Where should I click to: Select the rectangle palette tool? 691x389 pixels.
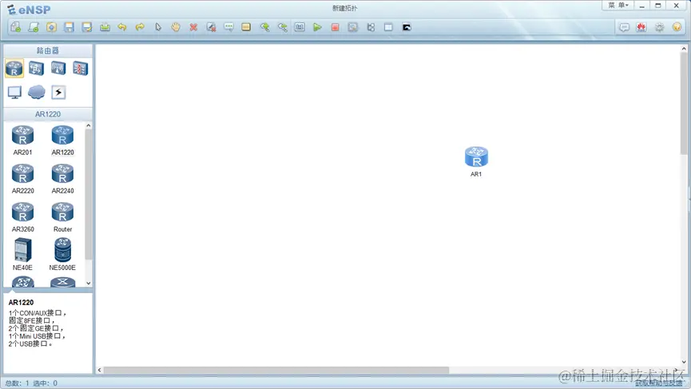(246, 27)
